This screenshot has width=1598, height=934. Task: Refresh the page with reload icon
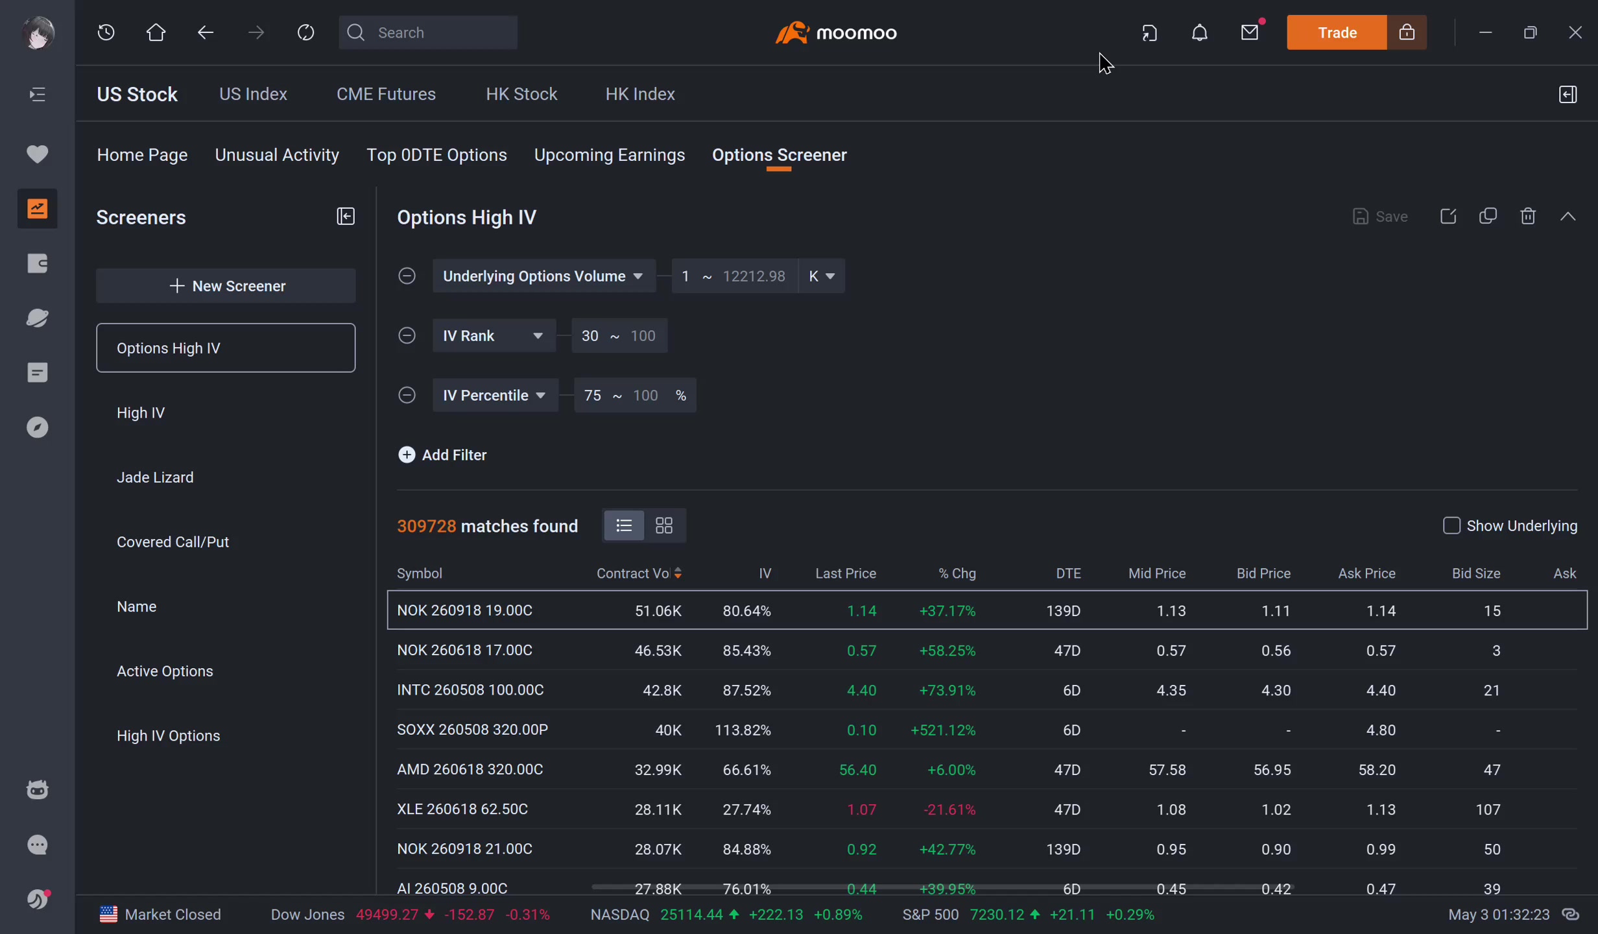tap(305, 32)
